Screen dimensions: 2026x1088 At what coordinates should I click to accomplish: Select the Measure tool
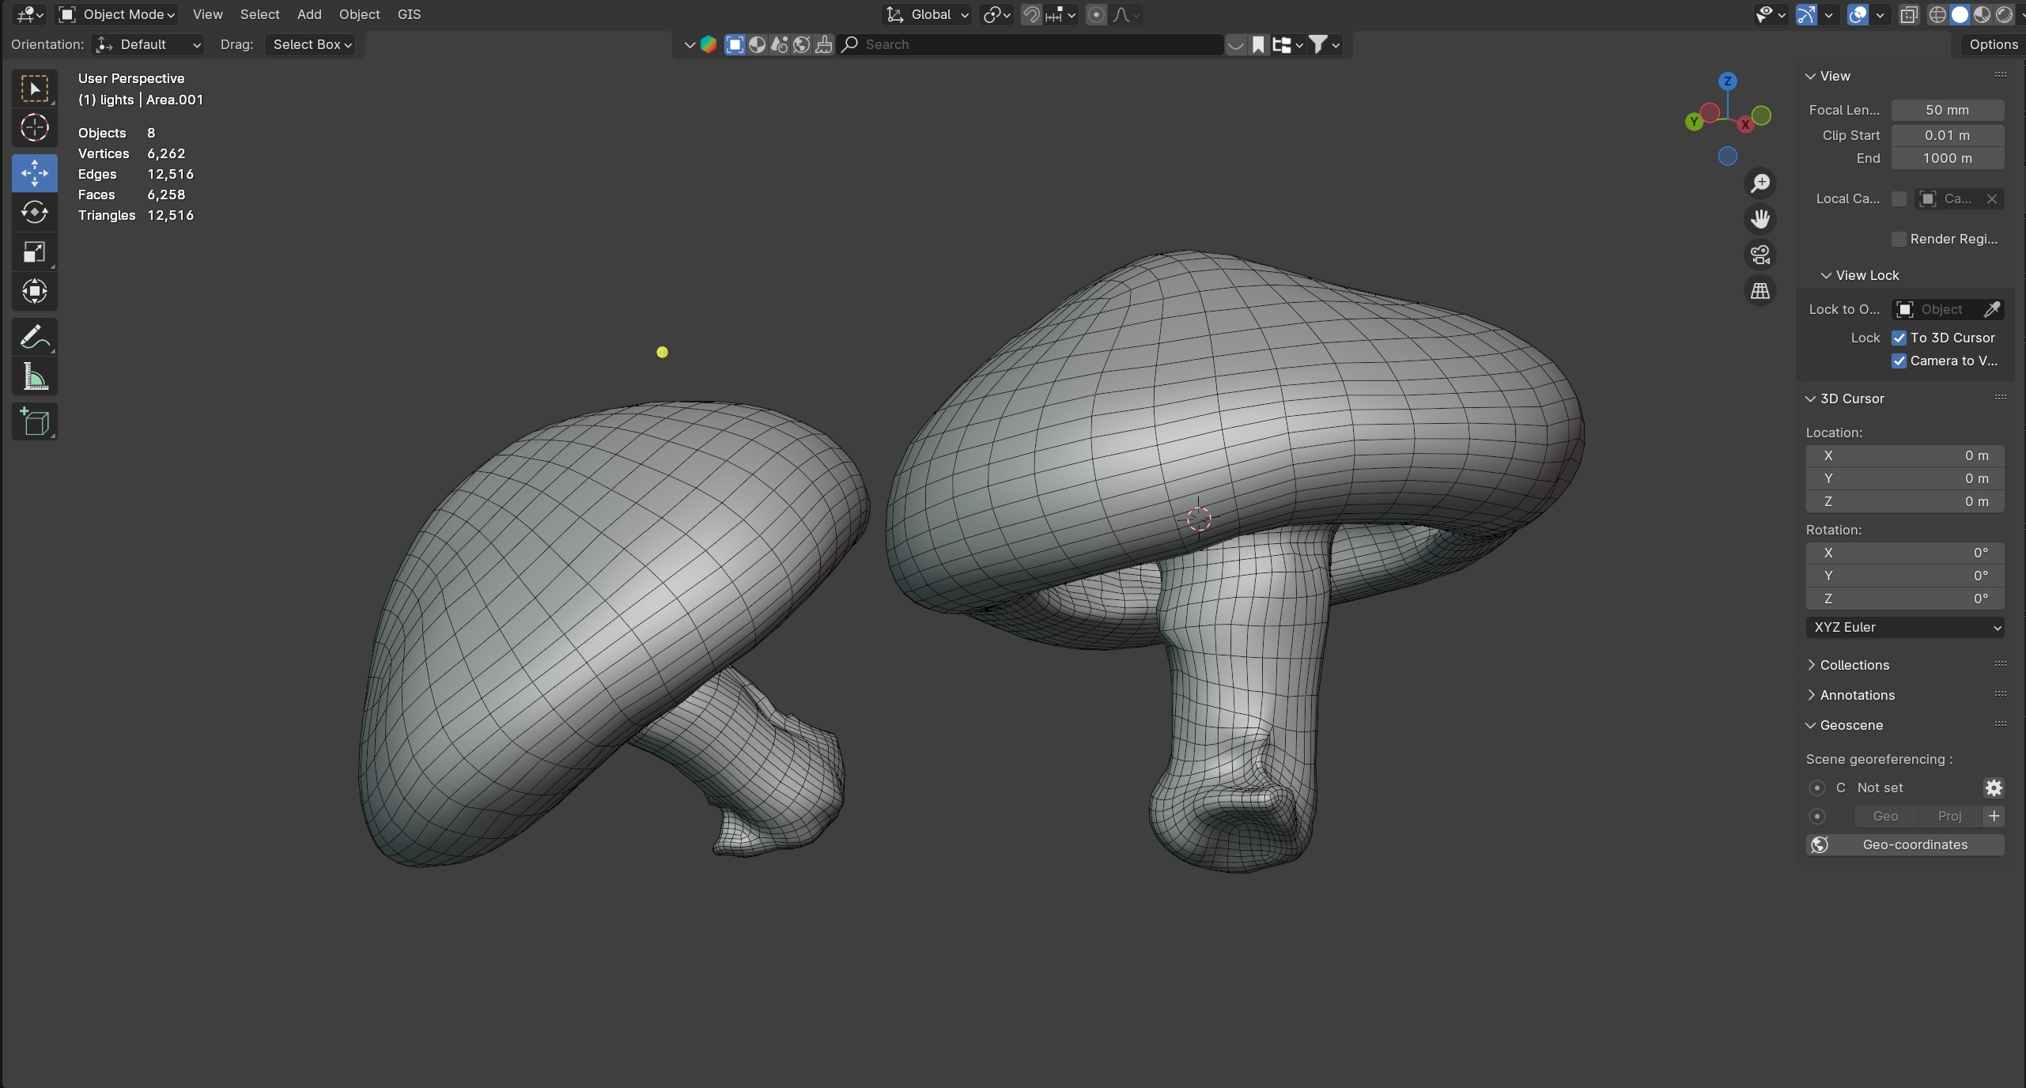pos(34,377)
